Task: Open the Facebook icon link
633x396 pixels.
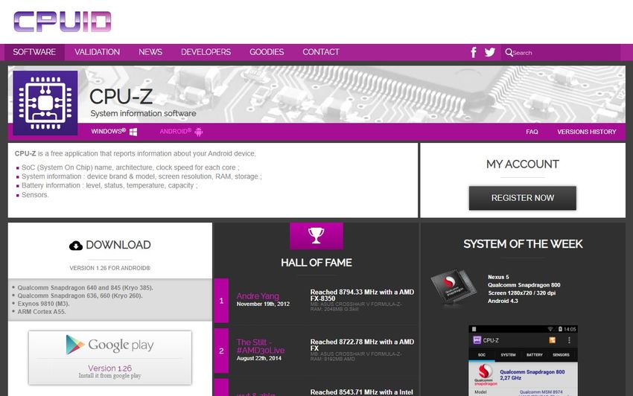Action: coord(474,52)
